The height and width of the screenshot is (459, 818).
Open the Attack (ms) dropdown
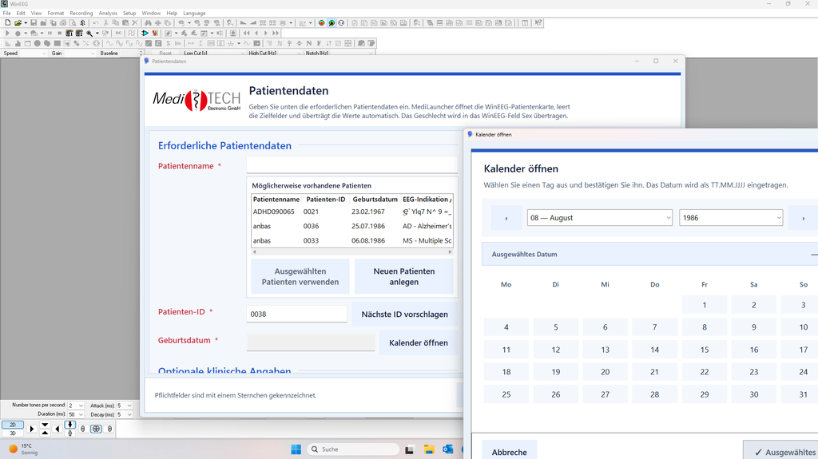pos(125,406)
